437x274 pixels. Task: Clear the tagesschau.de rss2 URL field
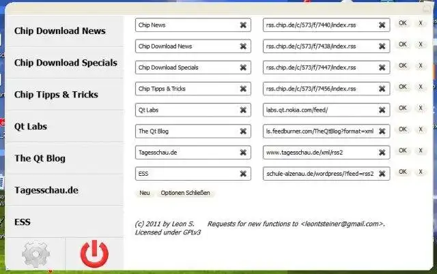382,153
